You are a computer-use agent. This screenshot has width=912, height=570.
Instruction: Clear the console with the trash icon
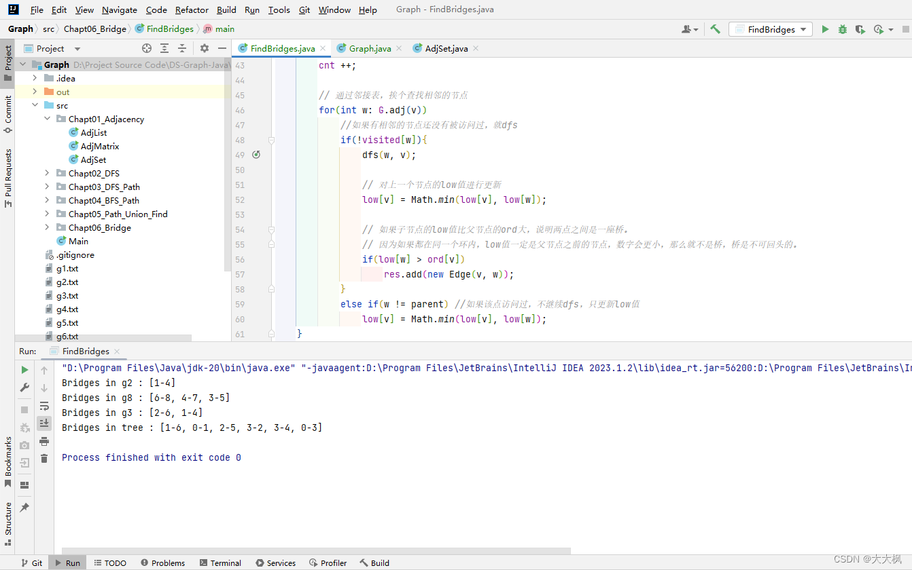coord(44,459)
